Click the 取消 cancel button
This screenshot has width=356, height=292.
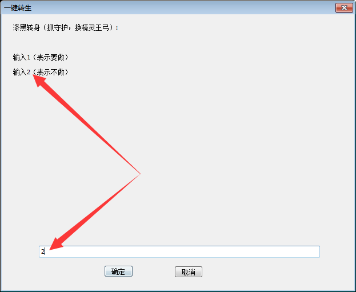[x=189, y=272]
